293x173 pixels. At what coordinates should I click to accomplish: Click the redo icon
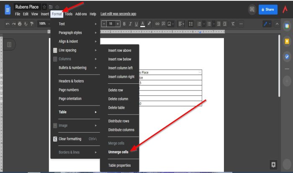(14, 24)
